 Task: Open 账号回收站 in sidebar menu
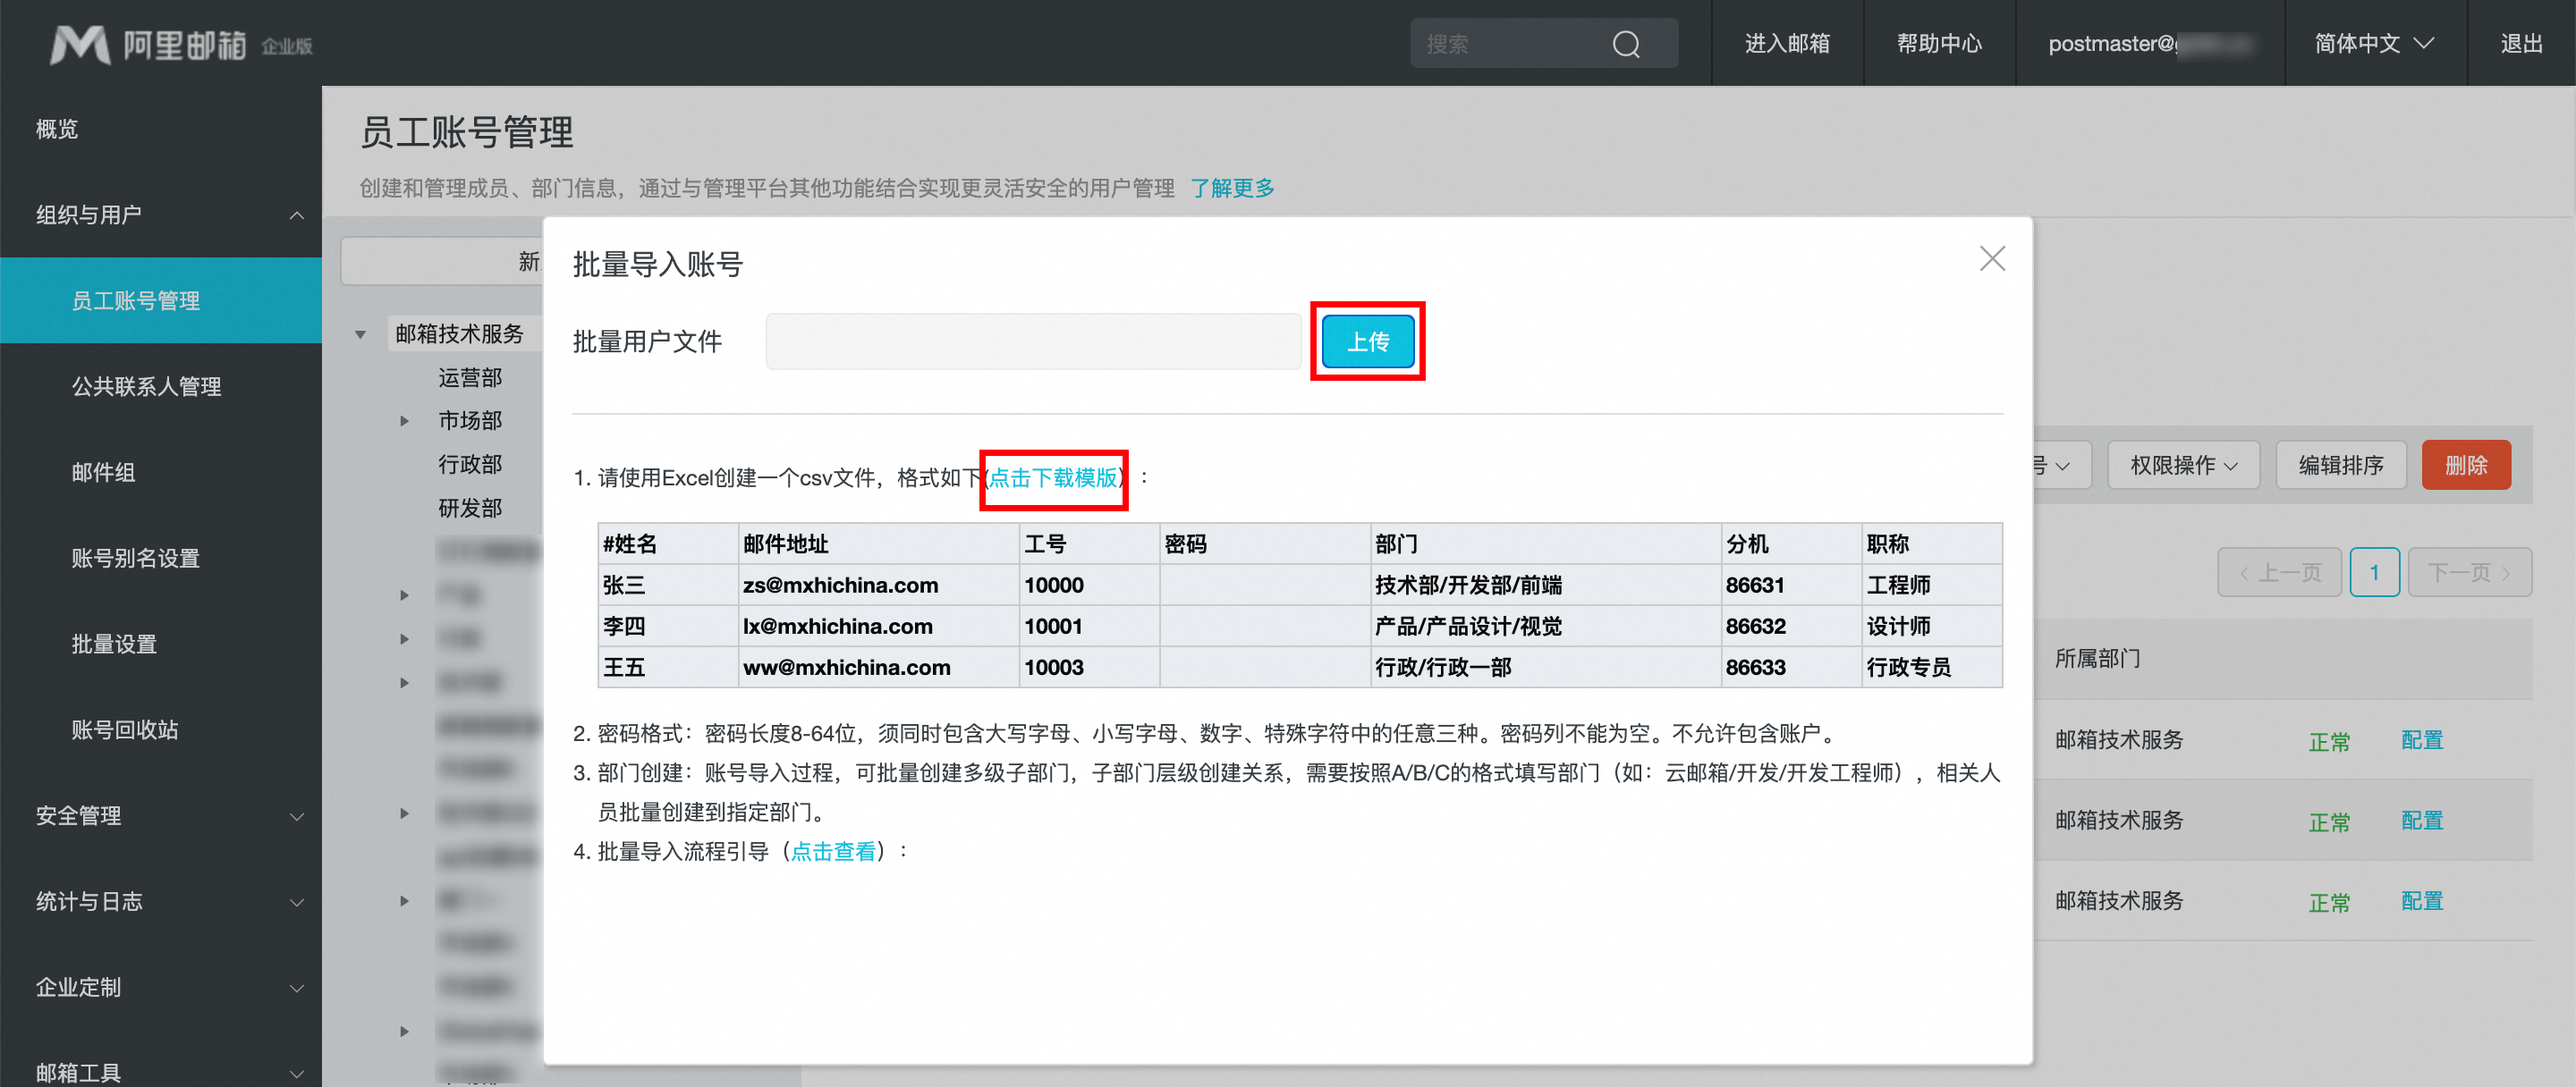(125, 729)
